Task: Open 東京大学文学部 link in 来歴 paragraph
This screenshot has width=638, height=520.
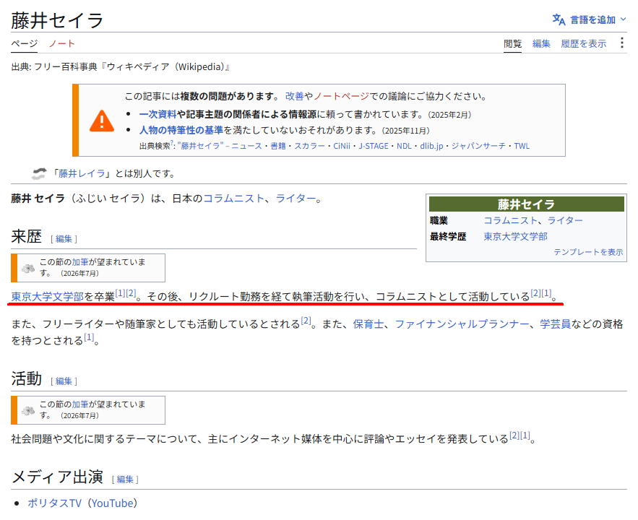Action: (47, 297)
